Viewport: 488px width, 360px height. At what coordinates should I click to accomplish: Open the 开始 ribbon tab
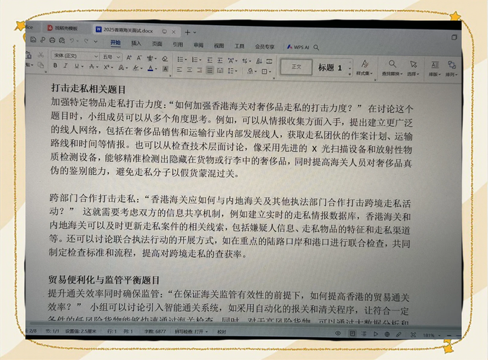[x=115, y=42]
